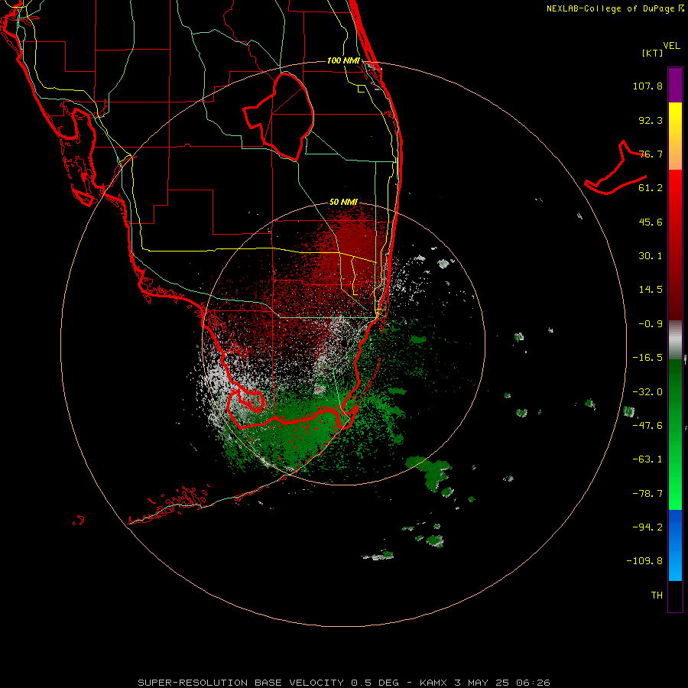Click the -94.2 legend value
The height and width of the screenshot is (688, 688).
point(647,527)
